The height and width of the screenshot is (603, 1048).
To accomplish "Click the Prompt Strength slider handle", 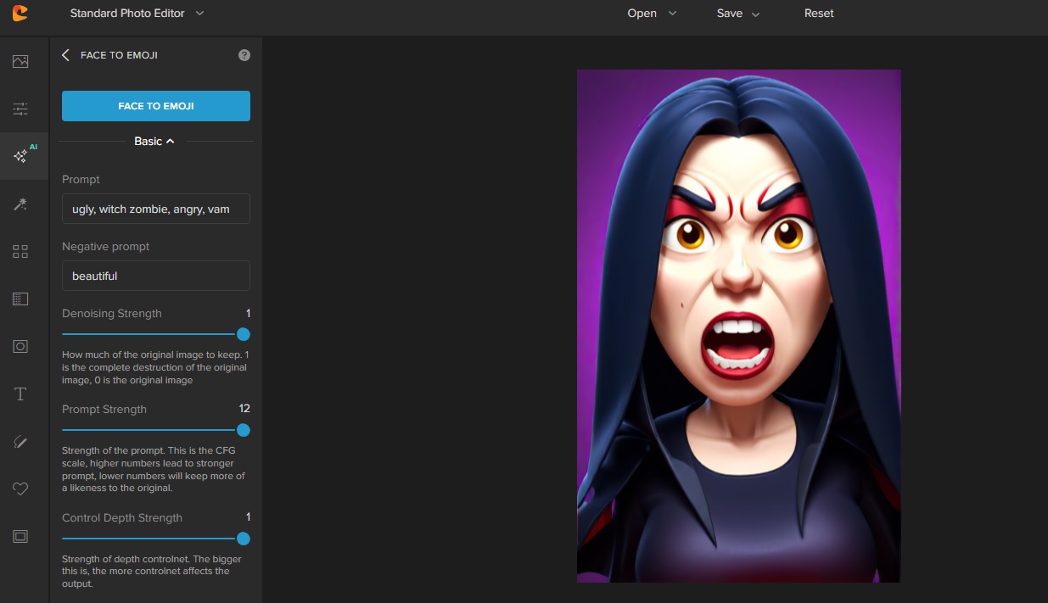I will tap(244, 430).
